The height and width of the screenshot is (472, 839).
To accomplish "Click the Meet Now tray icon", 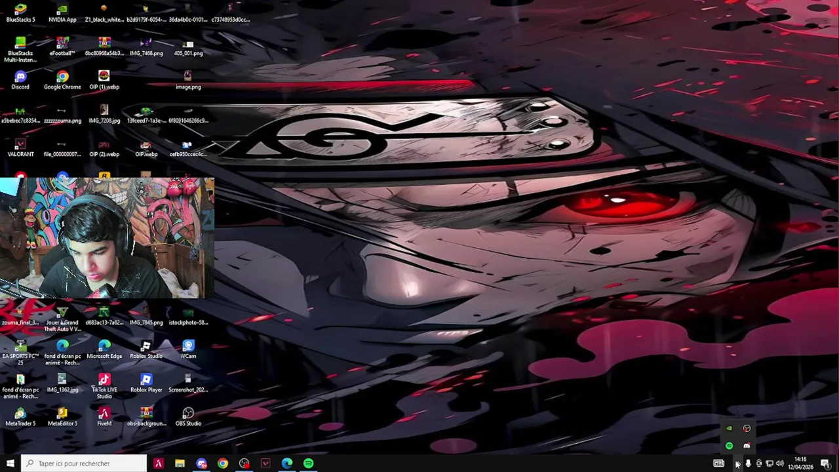I will 758,463.
